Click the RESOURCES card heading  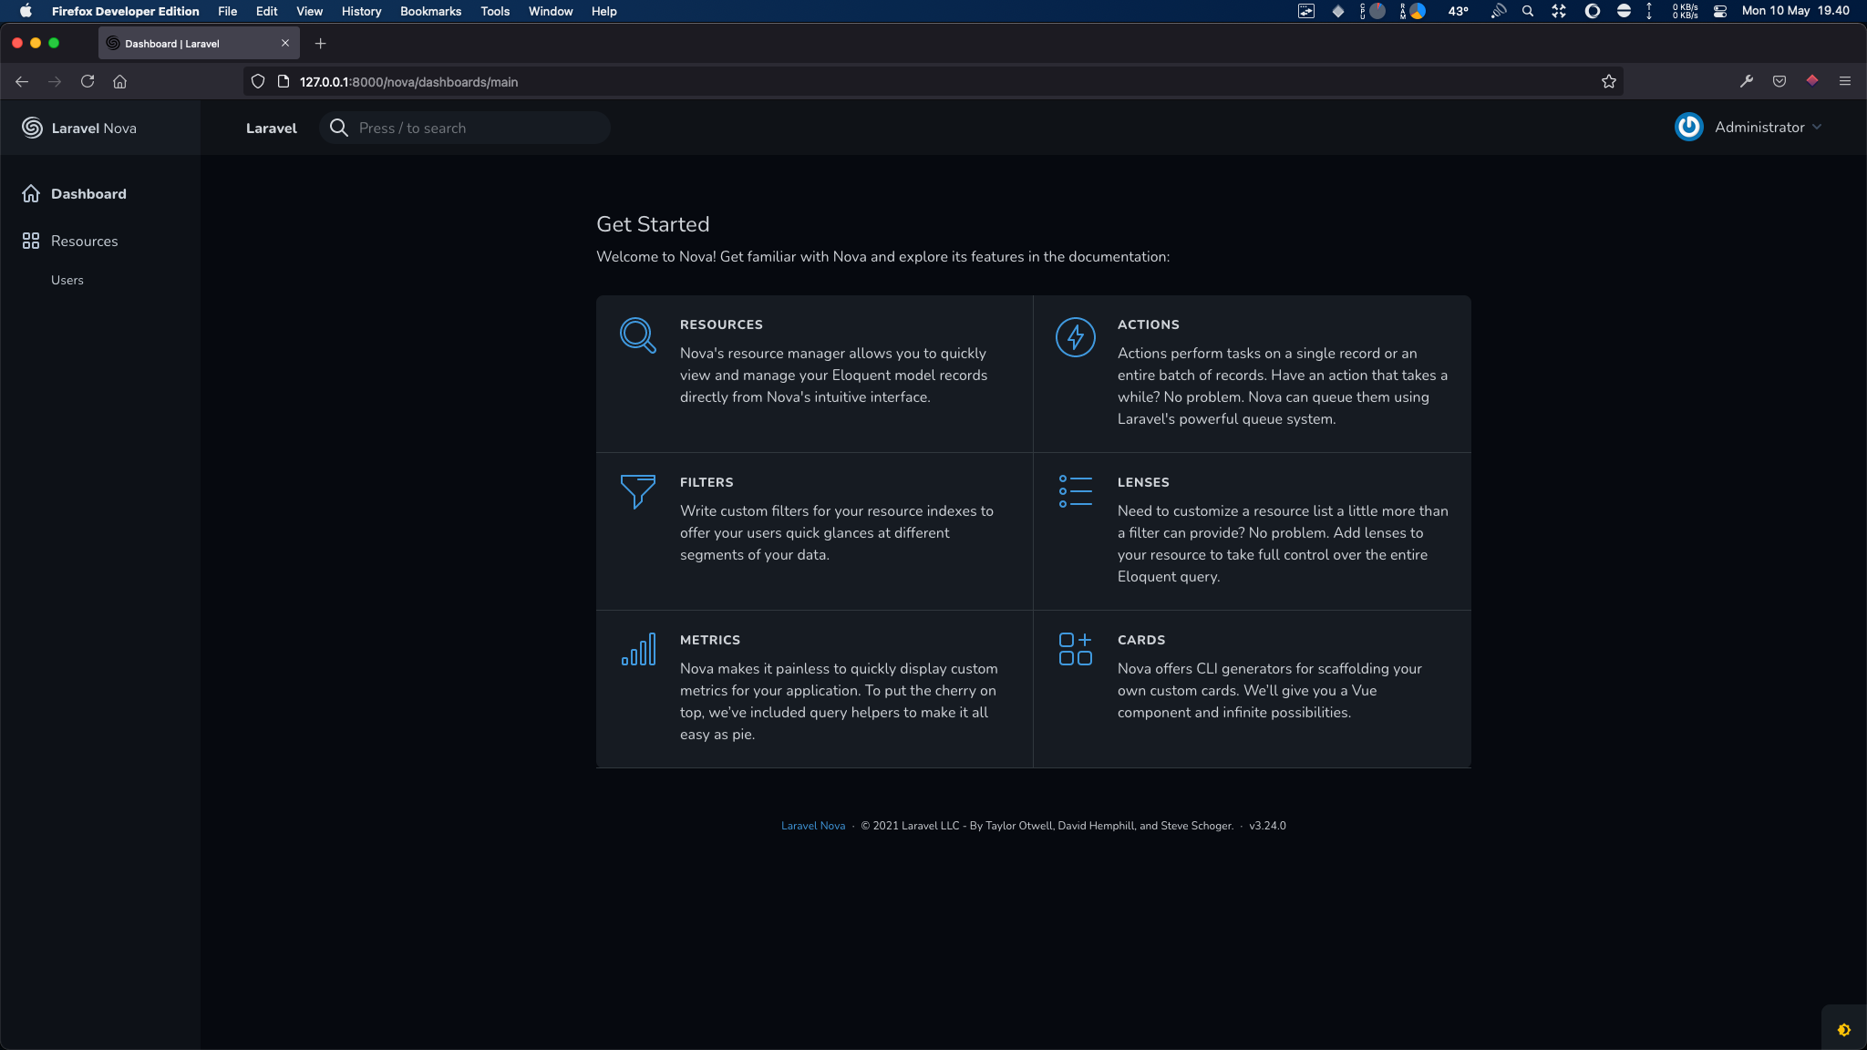click(x=721, y=324)
